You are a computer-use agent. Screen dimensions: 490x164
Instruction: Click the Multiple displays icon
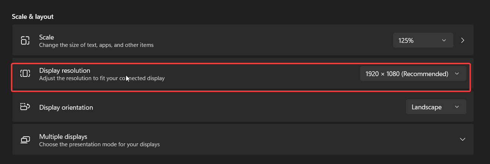[25, 140]
